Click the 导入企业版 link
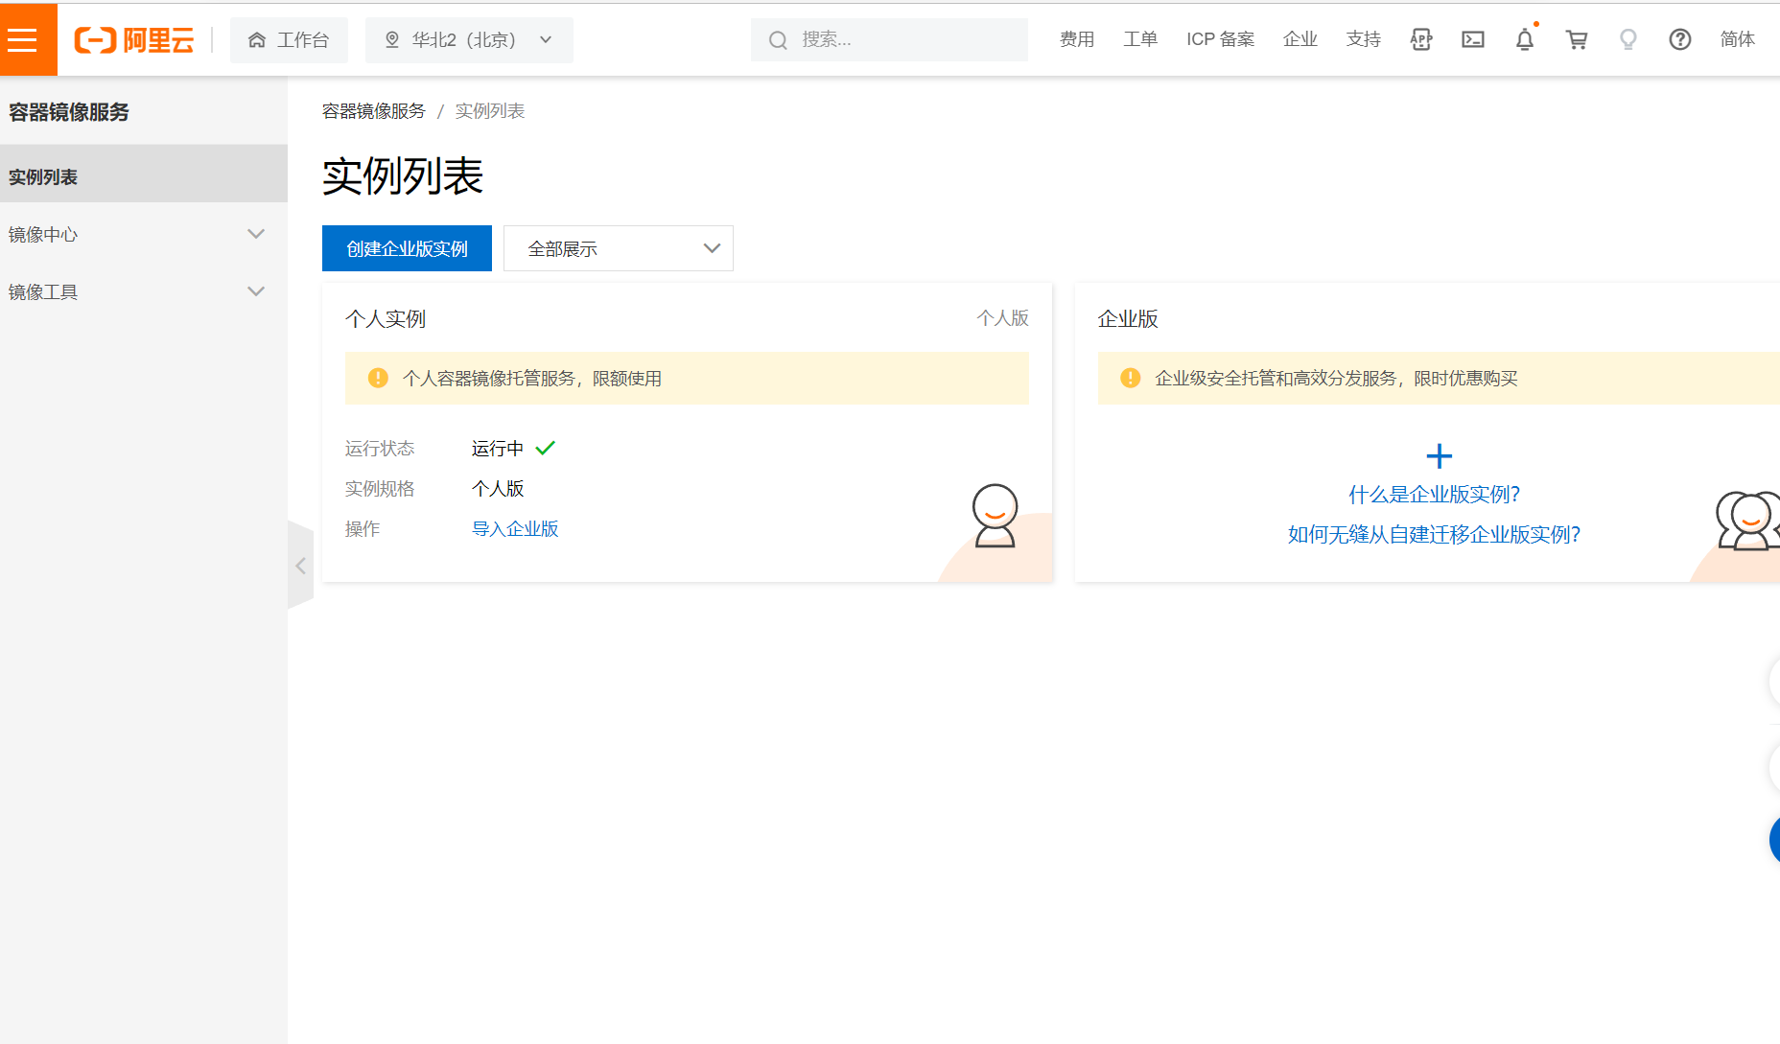 (x=515, y=529)
